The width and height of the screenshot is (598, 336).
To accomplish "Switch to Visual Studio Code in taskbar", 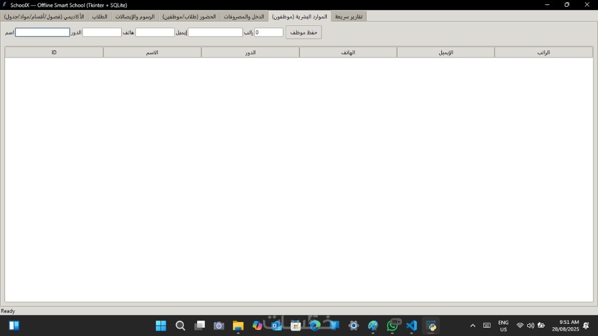I will point(411,325).
